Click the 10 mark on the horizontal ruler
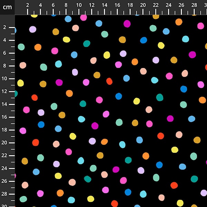 [79, 5]
